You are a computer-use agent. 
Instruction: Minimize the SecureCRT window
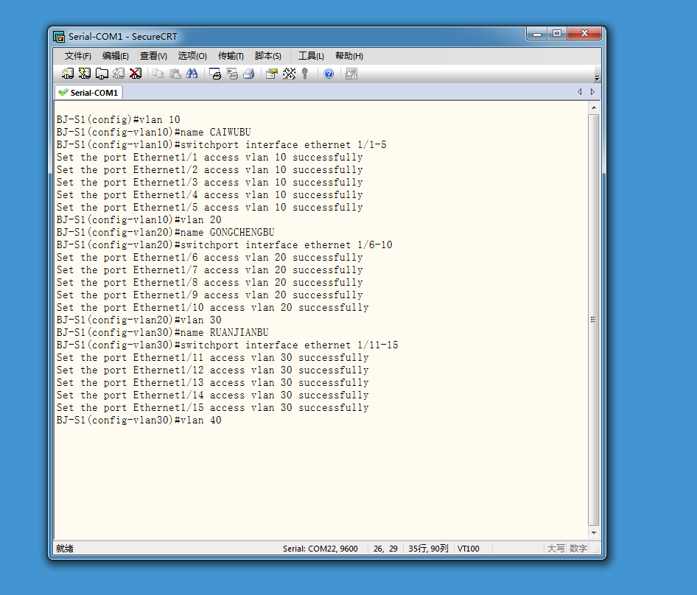537,34
